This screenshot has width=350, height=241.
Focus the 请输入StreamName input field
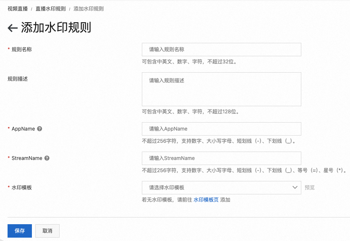coord(222,158)
